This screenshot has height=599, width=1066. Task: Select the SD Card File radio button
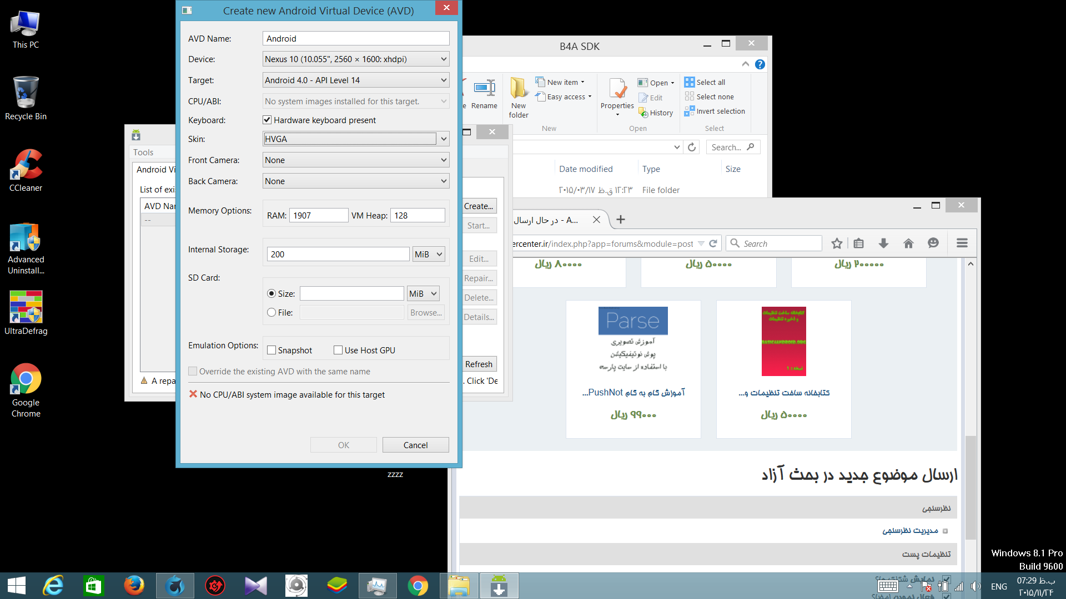[271, 312]
